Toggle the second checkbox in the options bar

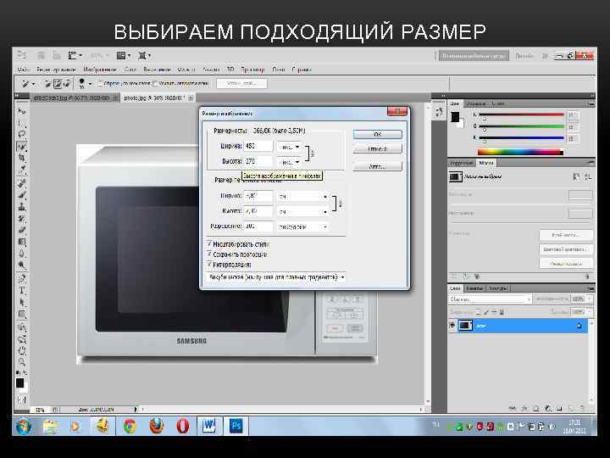[155, 83]
